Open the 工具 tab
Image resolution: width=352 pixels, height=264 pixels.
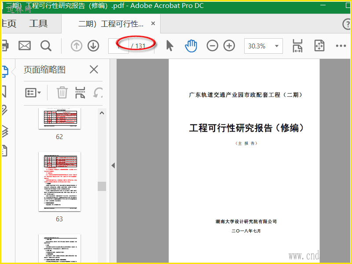pyautogui.click(x=38, y=23)
